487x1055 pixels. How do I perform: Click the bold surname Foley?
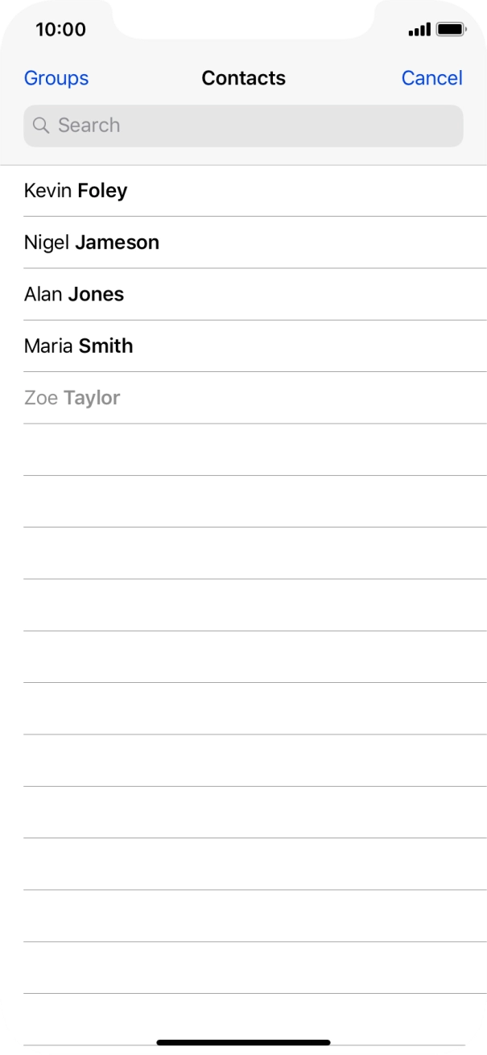click(102, 191)
